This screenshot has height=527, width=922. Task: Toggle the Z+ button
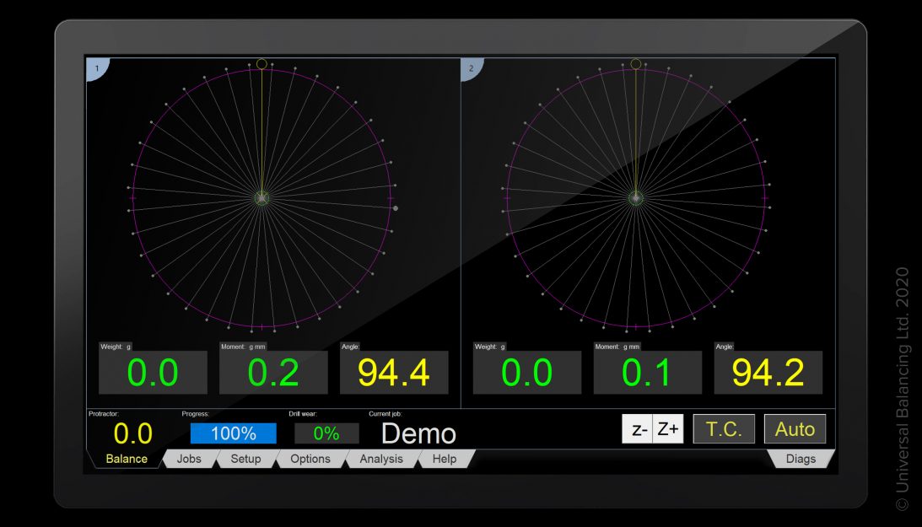click(x=668, y=429)
